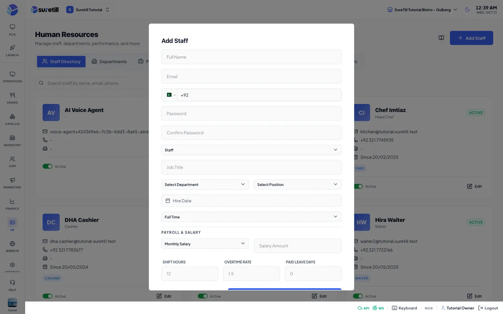The height and width of the screenshot is (314, 503).
Task: Click the CASHIER role tag
Action: 52,278
